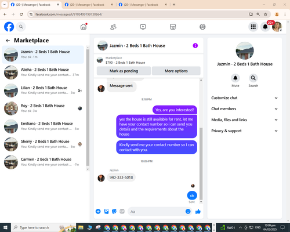The width and height of the screenshot is (290, 232).
Task: Click the back arrow next to Marketplace
Action: tap(8, 41)
